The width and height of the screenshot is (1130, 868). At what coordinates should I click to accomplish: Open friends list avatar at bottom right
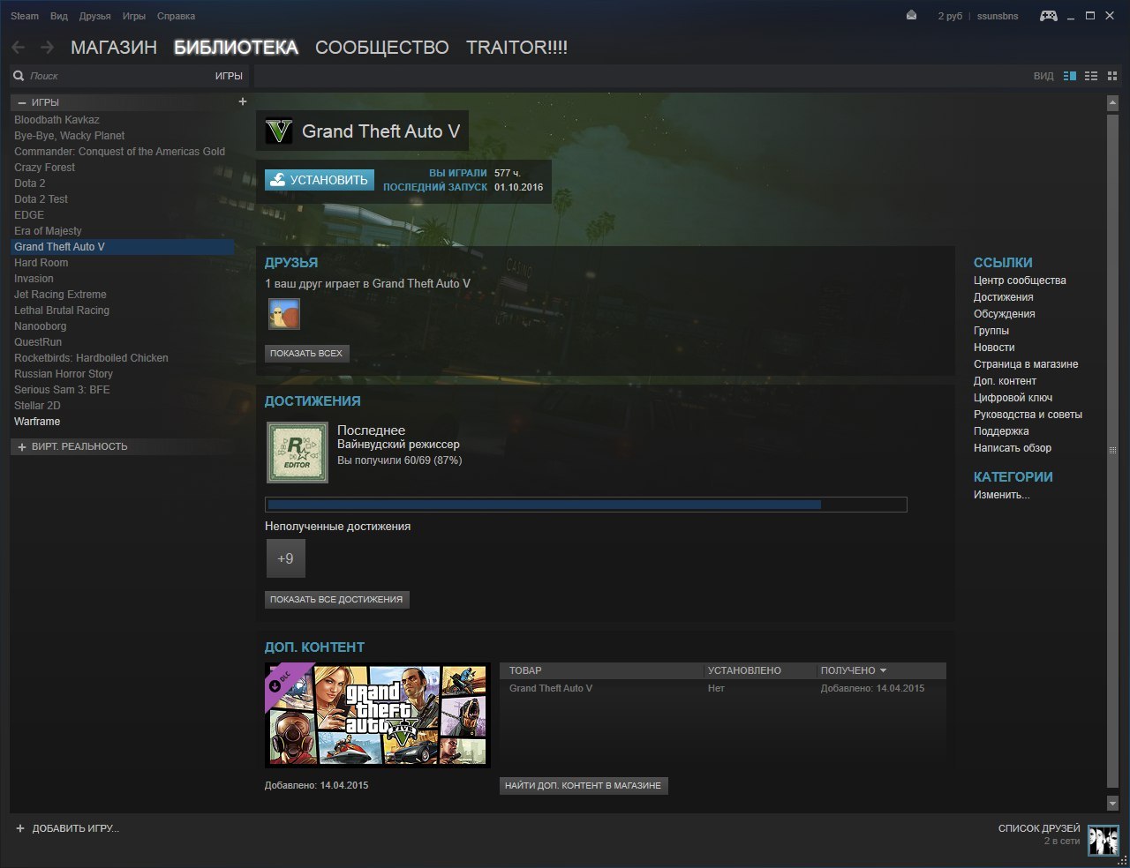tap(1104, 841)
